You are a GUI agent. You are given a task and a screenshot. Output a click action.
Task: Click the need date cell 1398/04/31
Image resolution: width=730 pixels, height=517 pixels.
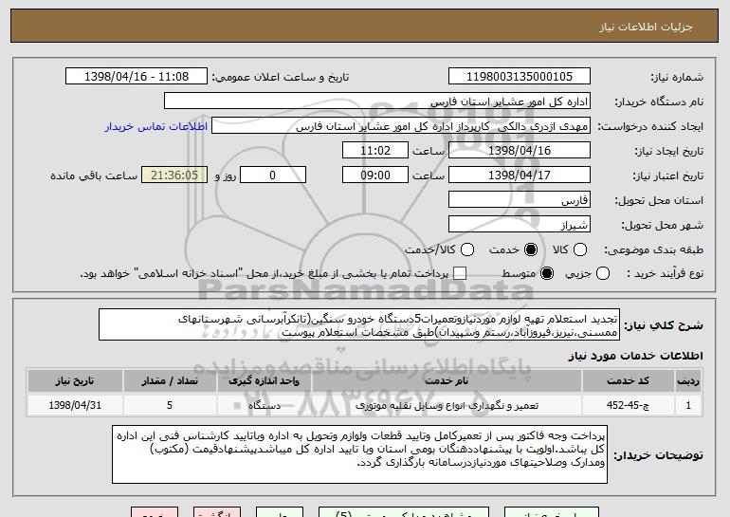(75, 405)
